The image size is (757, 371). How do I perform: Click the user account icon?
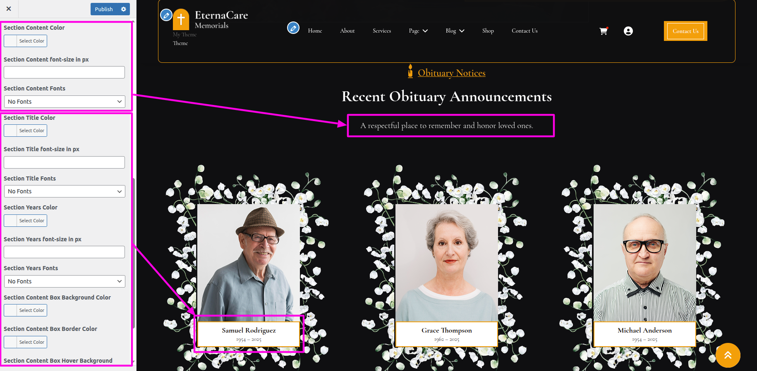(628, 31)
